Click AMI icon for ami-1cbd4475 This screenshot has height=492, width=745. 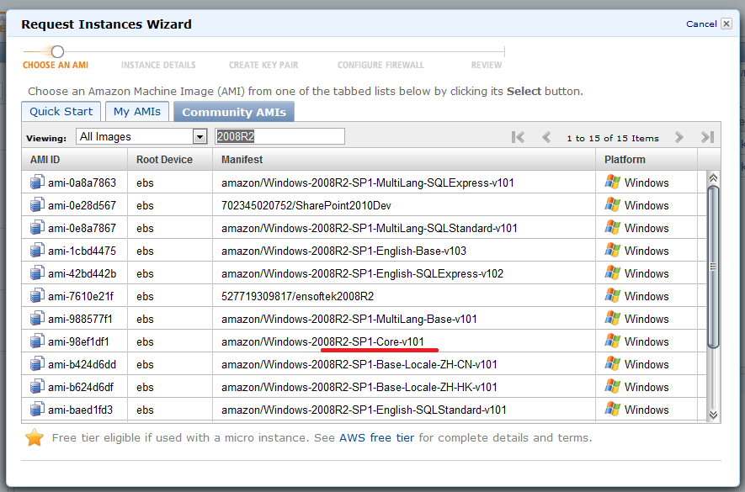tap(38, 251)
